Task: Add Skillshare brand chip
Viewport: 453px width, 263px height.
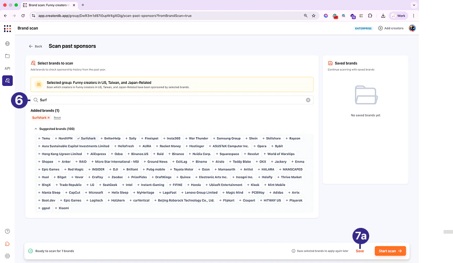Action: pos(271,138)
